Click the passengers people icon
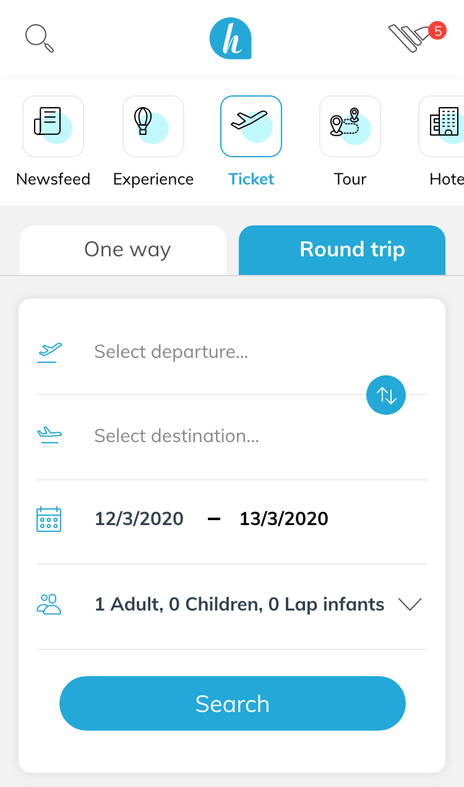 pyautogui.click(x=49, y=604)
